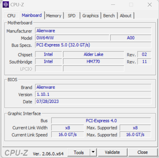This screenshot has width=159, height=158.
Task: Click the BIOS Brand field showing Alienware
Action: (93, 87)
